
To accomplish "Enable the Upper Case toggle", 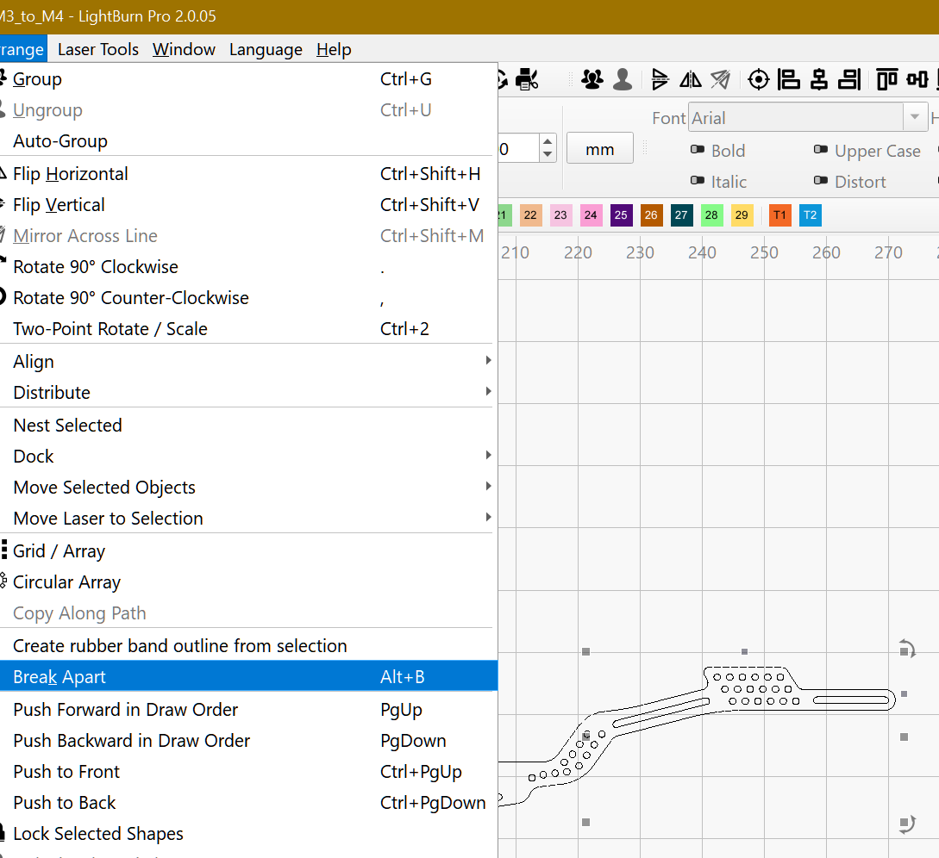I will pyautogui.click(x=821, y=151).
